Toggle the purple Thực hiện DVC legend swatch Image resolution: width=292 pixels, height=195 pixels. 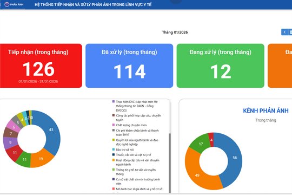[114, 101]
